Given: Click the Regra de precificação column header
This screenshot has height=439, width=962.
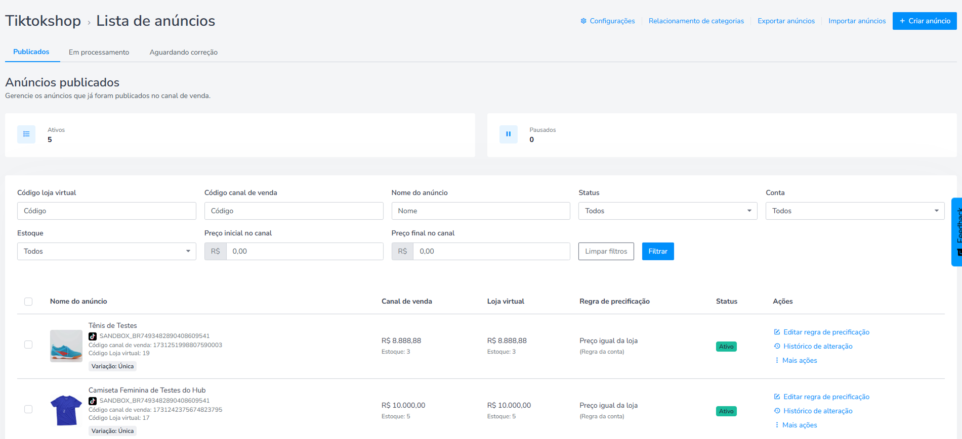Looking at the screenshot, I should (614, 301).
